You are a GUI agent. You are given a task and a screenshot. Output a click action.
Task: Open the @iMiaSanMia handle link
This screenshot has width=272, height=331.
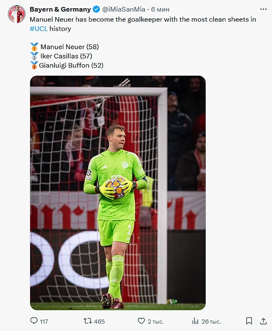[124, 9]
